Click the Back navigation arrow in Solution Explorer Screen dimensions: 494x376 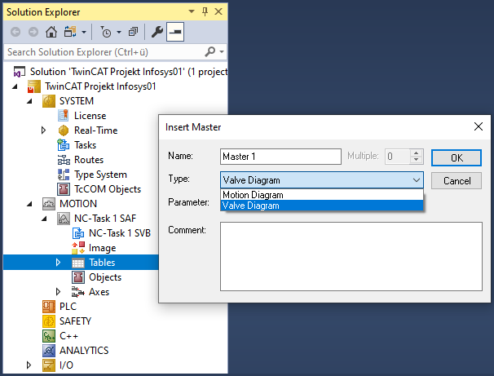coord(15,32)
